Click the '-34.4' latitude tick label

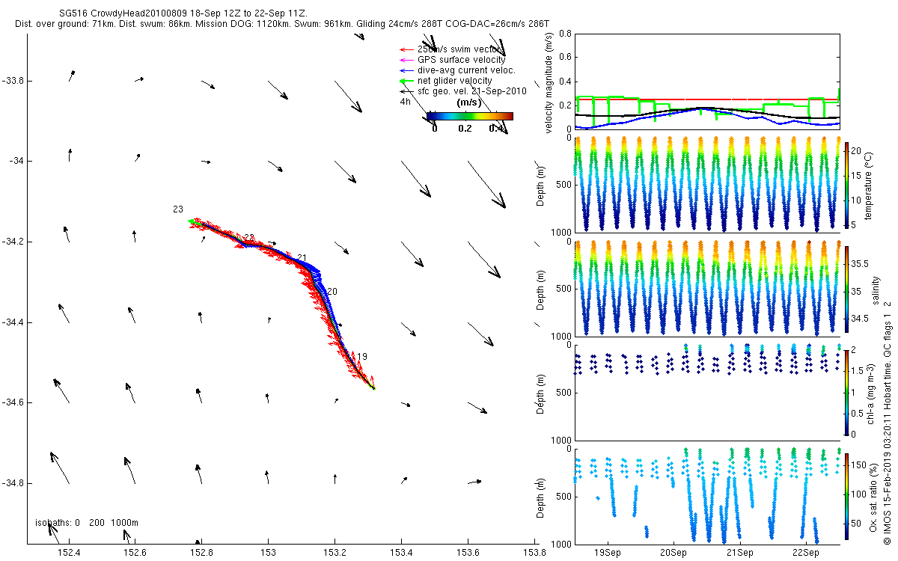[12, 322]
